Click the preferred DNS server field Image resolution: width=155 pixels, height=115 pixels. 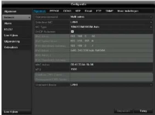click(x=111, y=75)
